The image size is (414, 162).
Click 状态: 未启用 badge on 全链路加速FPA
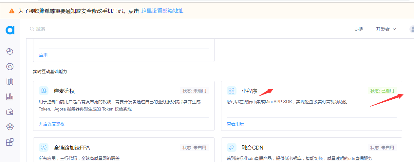pyautogui.click(x=194, y=148)
